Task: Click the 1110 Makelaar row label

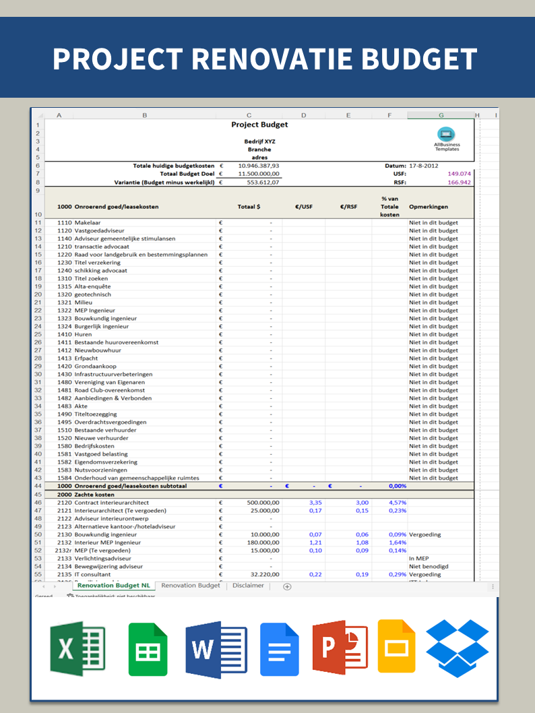Action: [x=79, y=223]
